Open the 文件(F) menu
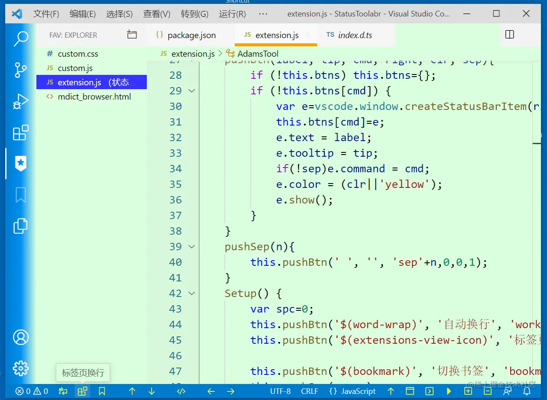547x400 pixels. [x=46, y=14]
